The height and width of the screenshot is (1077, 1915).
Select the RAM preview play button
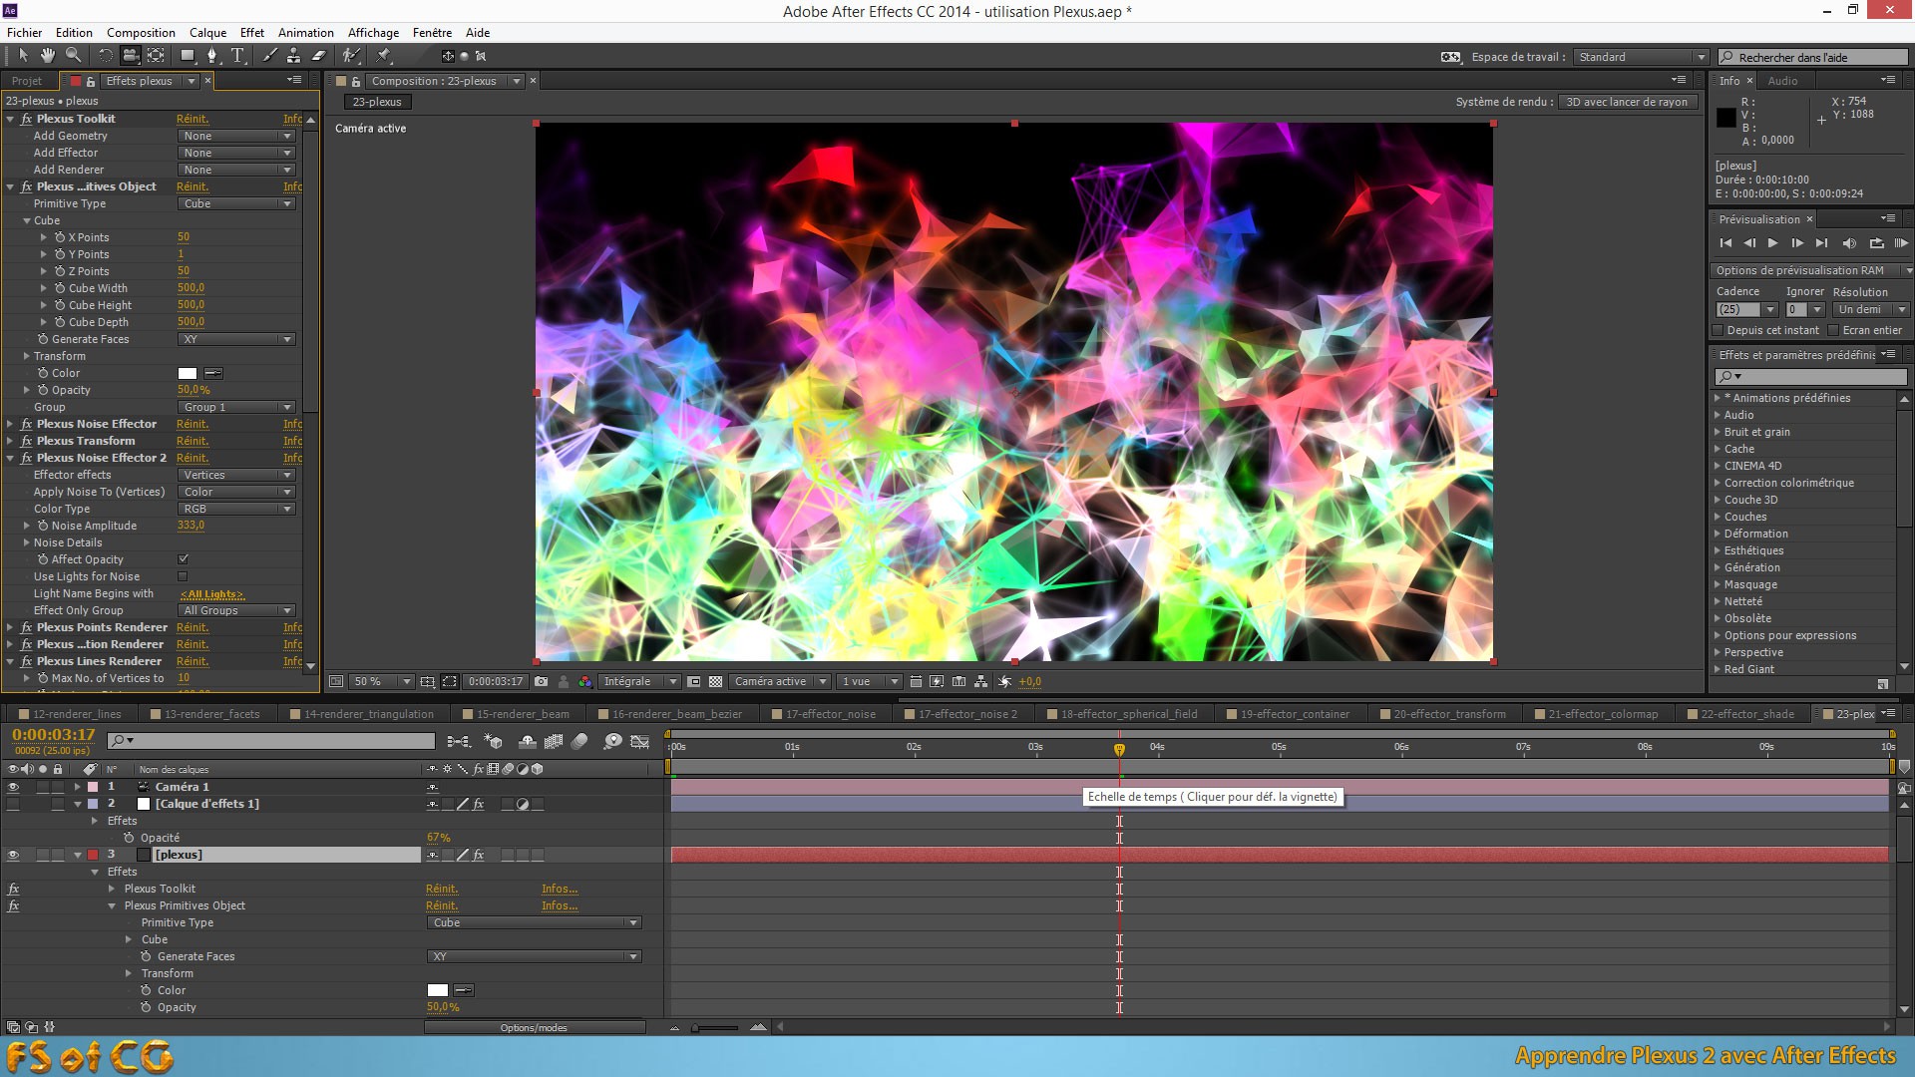pyautogui.click(x=1895, y=243)
